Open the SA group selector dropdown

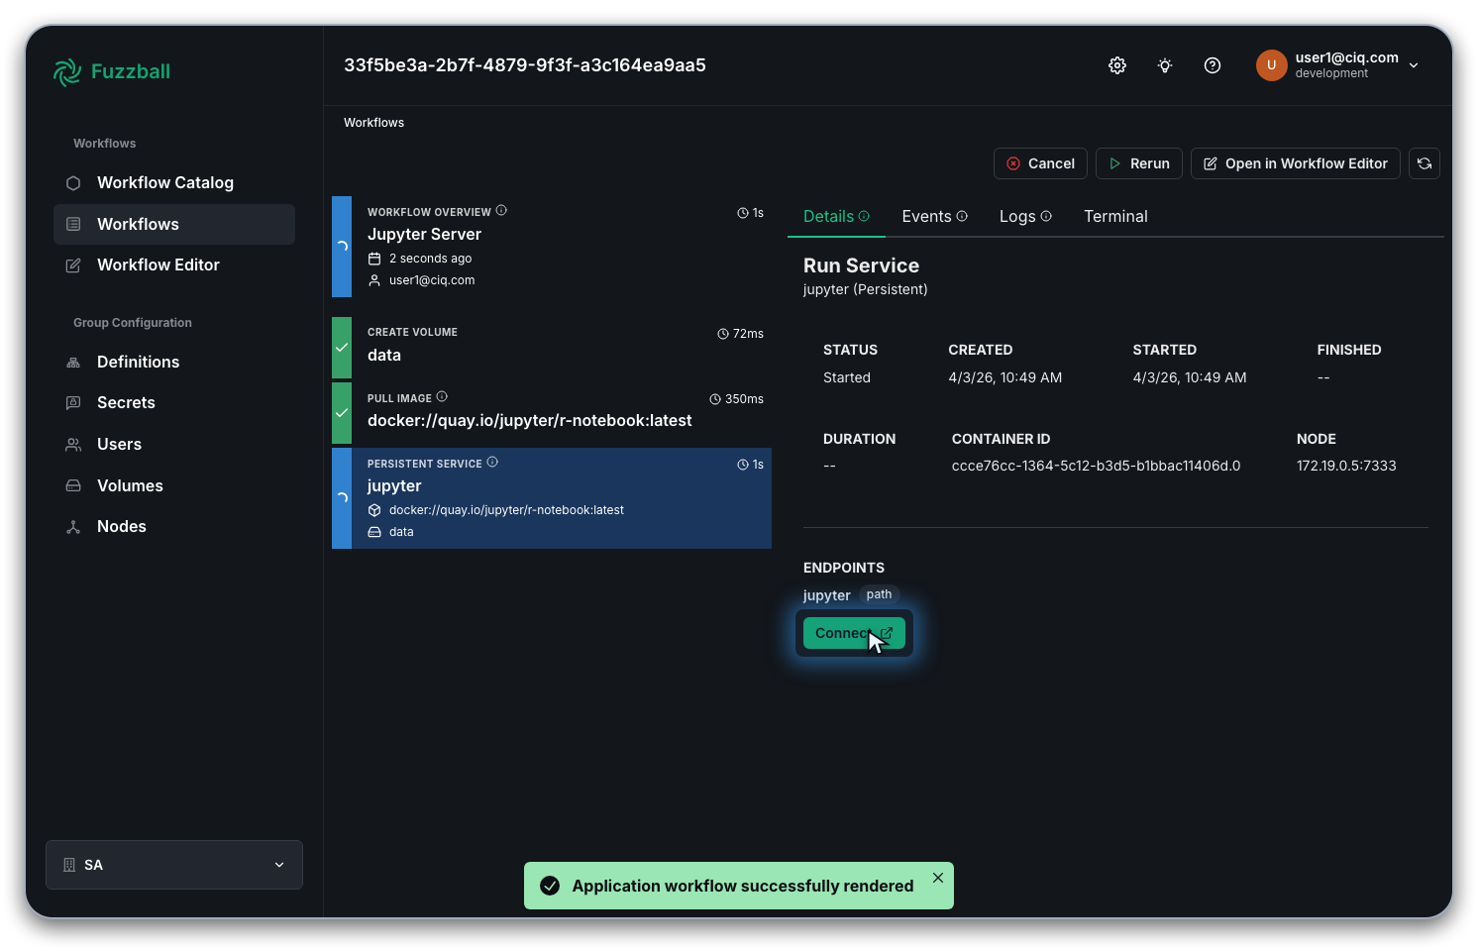point(278,865)
